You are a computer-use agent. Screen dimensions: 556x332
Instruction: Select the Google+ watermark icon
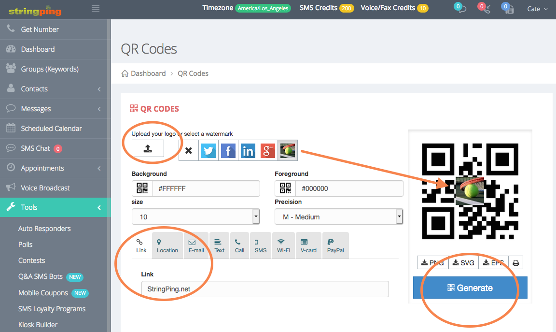click(x=267, y=150)
